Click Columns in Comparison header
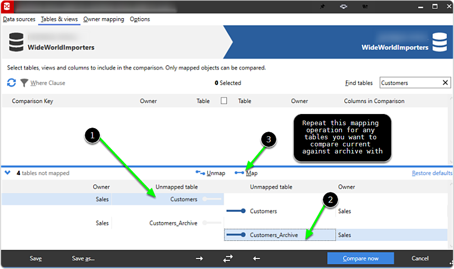This screenshot has width=454, height=269. 374,101
